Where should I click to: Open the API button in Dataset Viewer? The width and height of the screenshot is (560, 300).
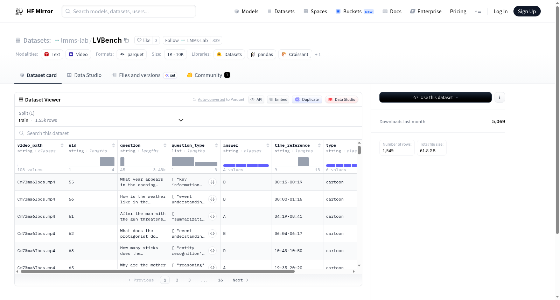coord(256,99)
